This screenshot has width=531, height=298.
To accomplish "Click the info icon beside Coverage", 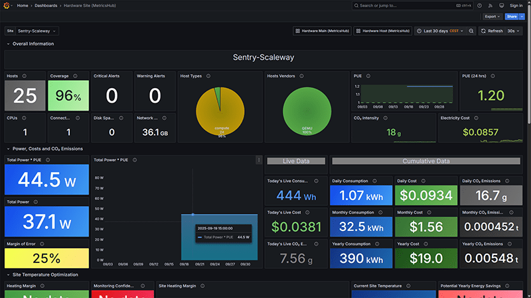I will [x=74, y=76].
